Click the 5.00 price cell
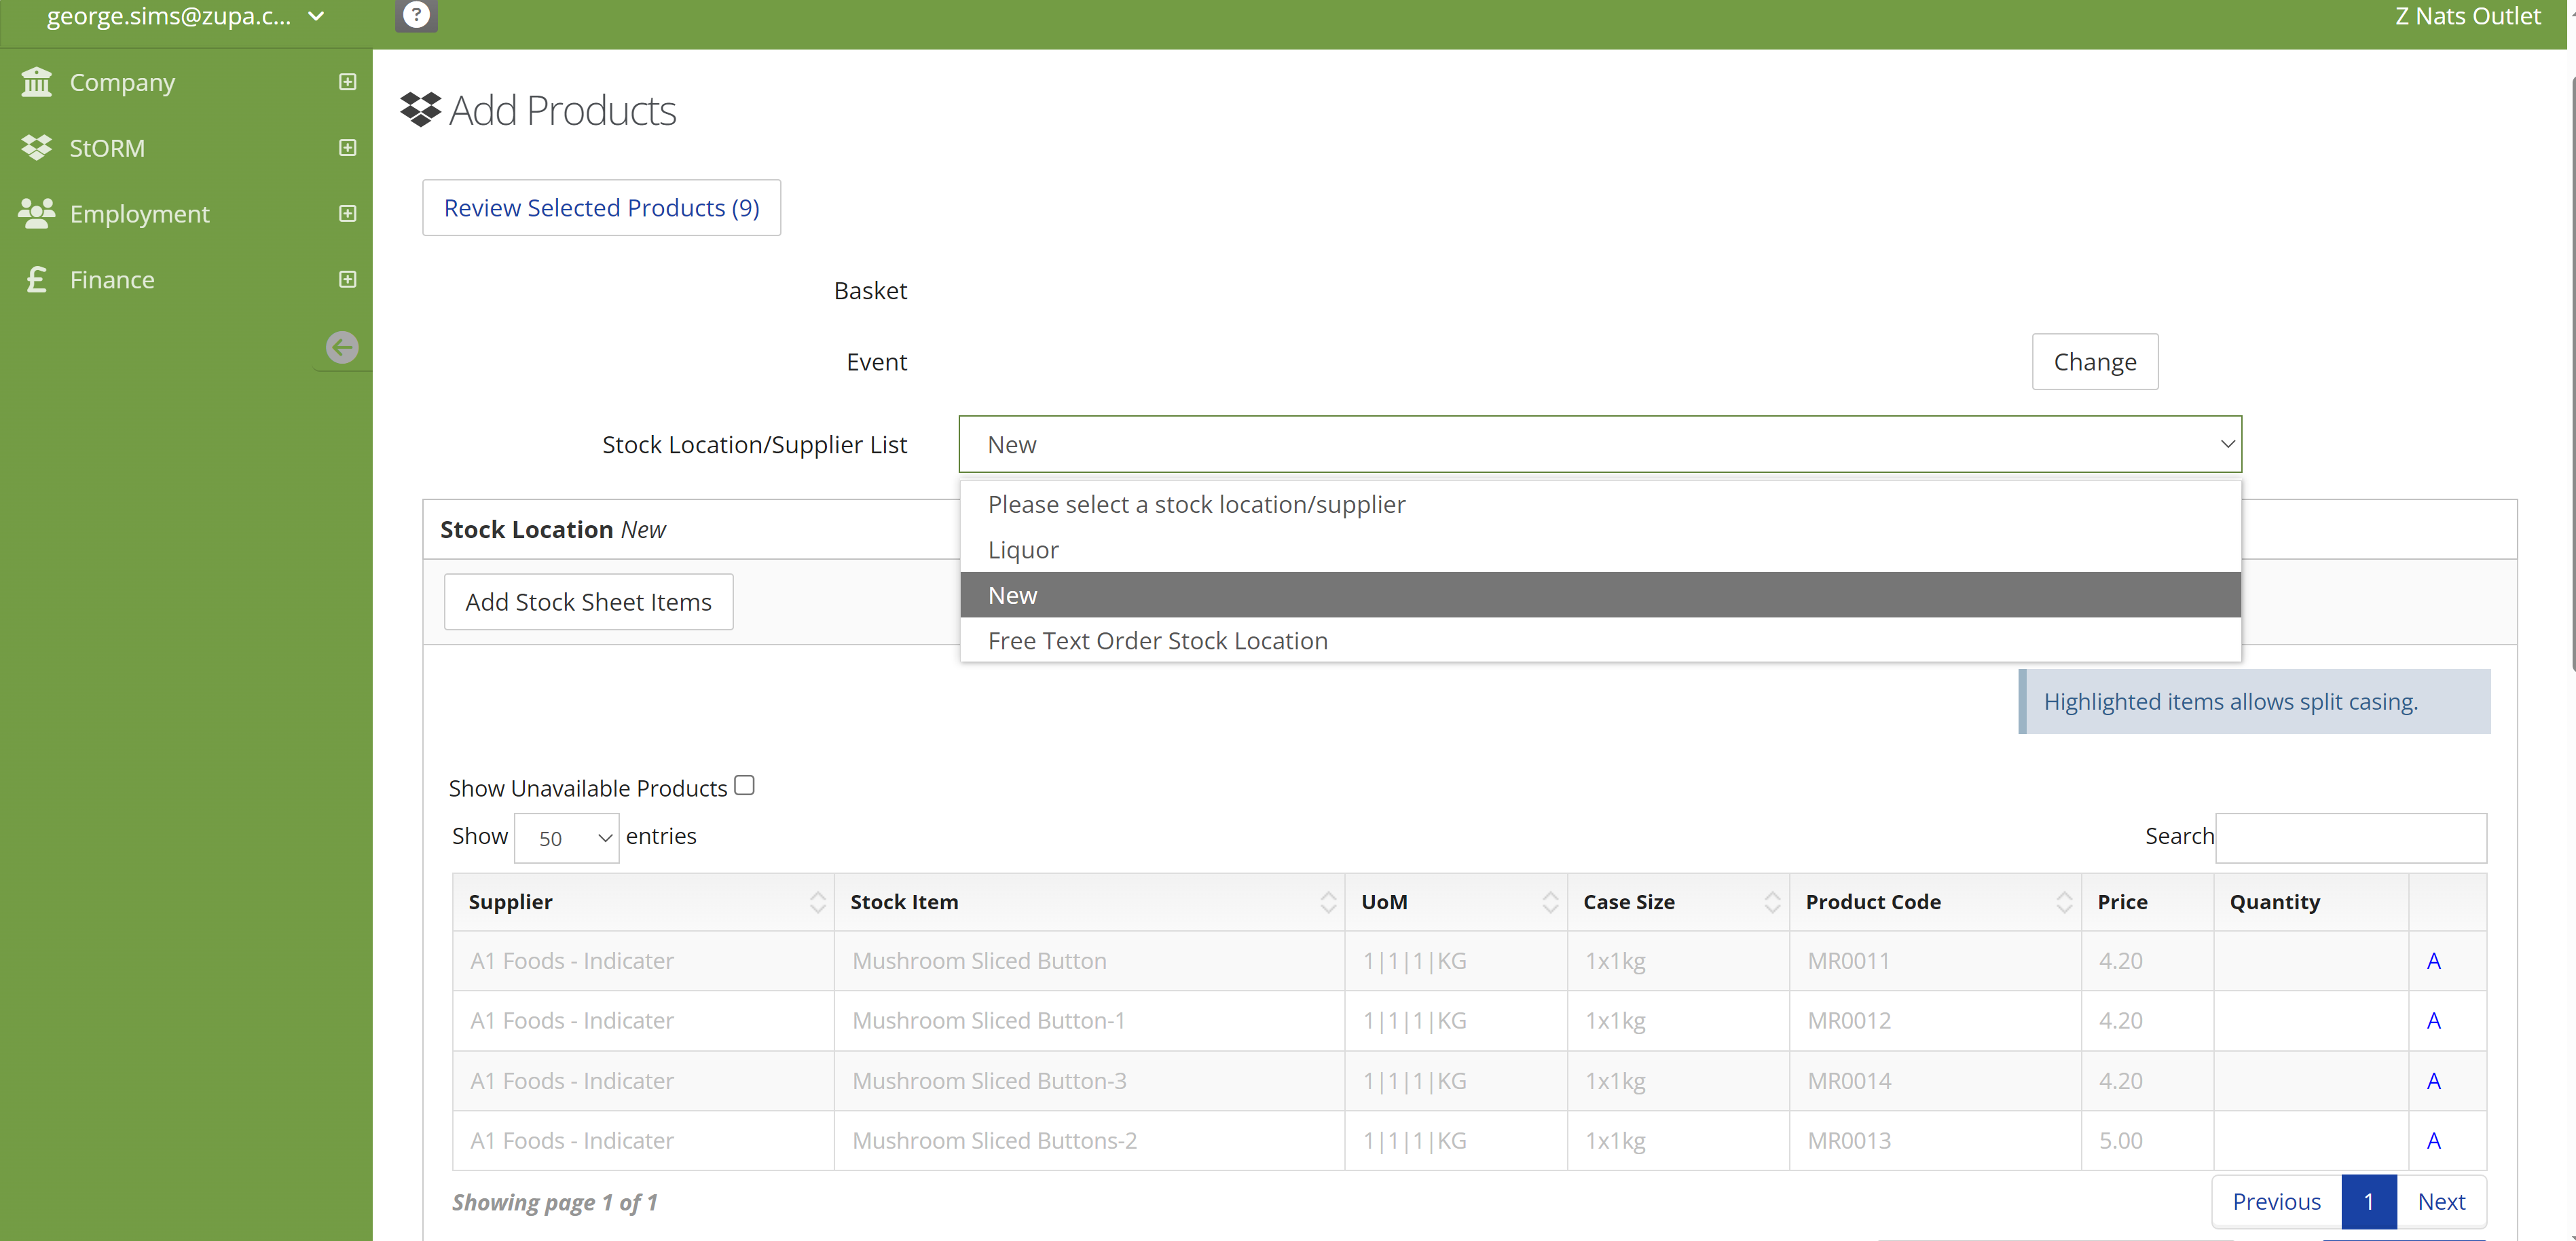 point(2147,1141)
